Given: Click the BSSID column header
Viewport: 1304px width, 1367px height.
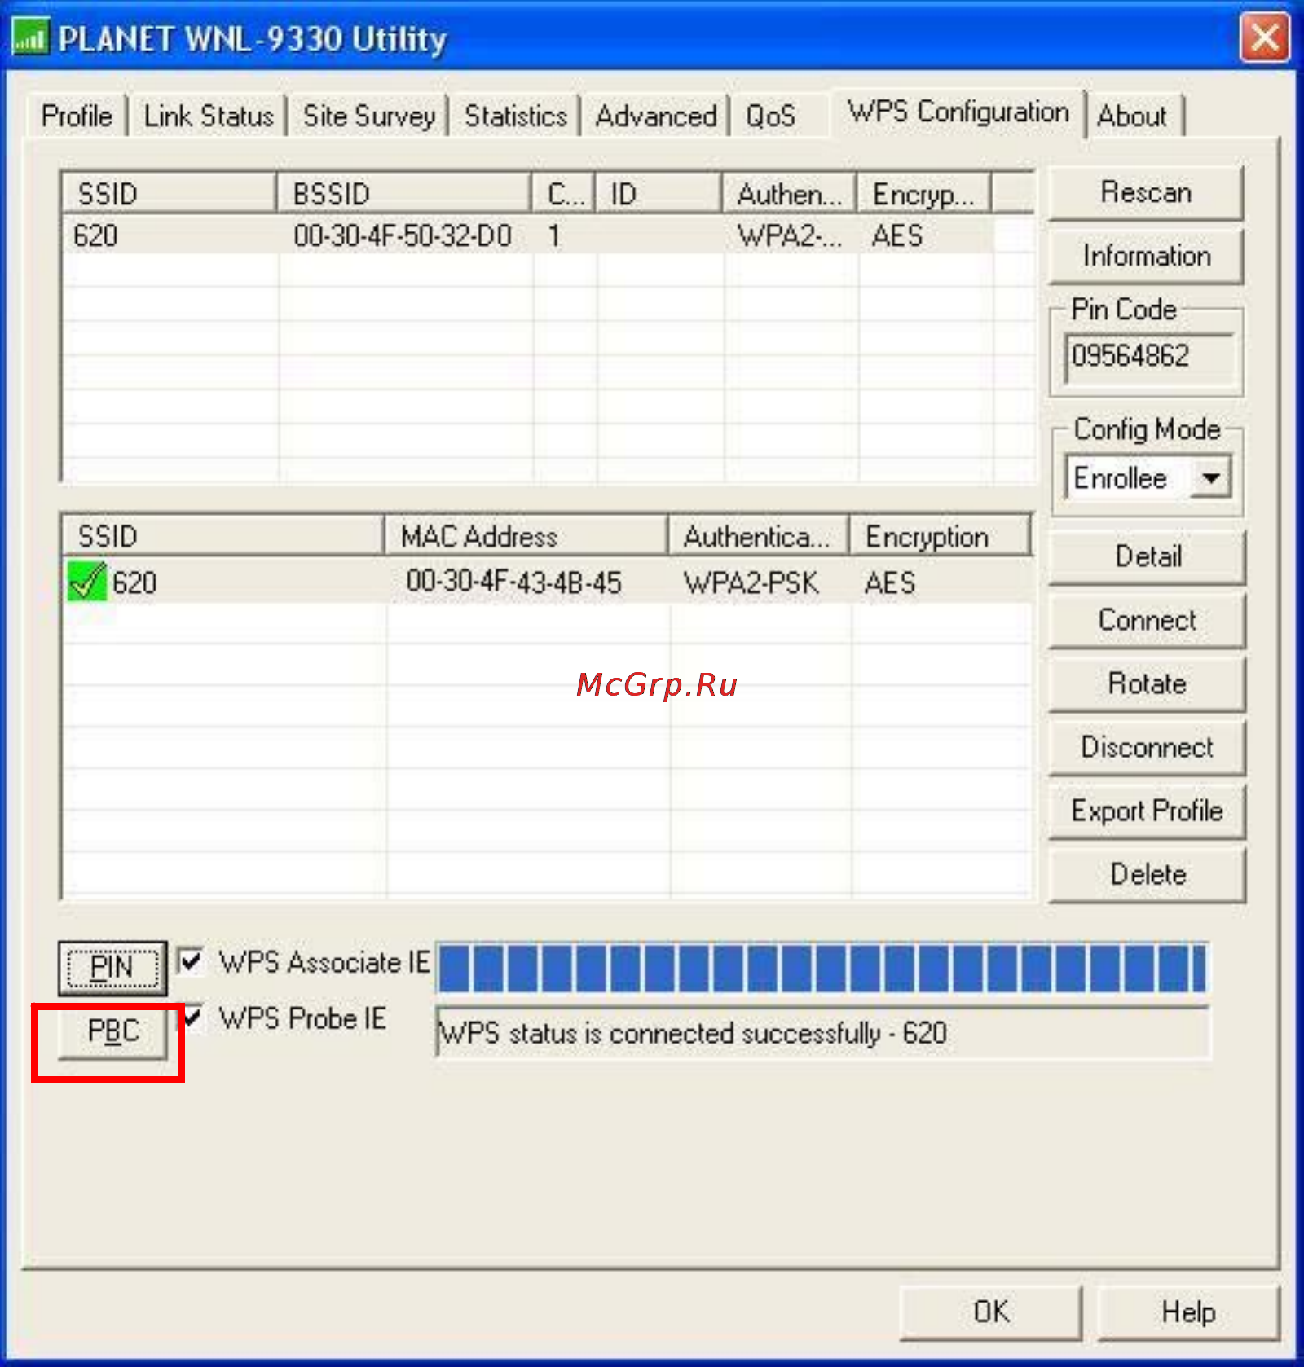Looking at the screenshot, I should tap(404, 194).
